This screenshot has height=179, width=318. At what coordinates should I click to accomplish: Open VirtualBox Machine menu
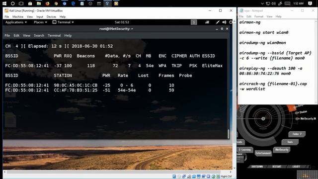(x=18, y=16)
